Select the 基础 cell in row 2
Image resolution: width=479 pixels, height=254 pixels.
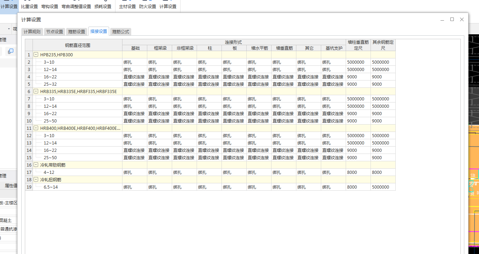(135, 62)
